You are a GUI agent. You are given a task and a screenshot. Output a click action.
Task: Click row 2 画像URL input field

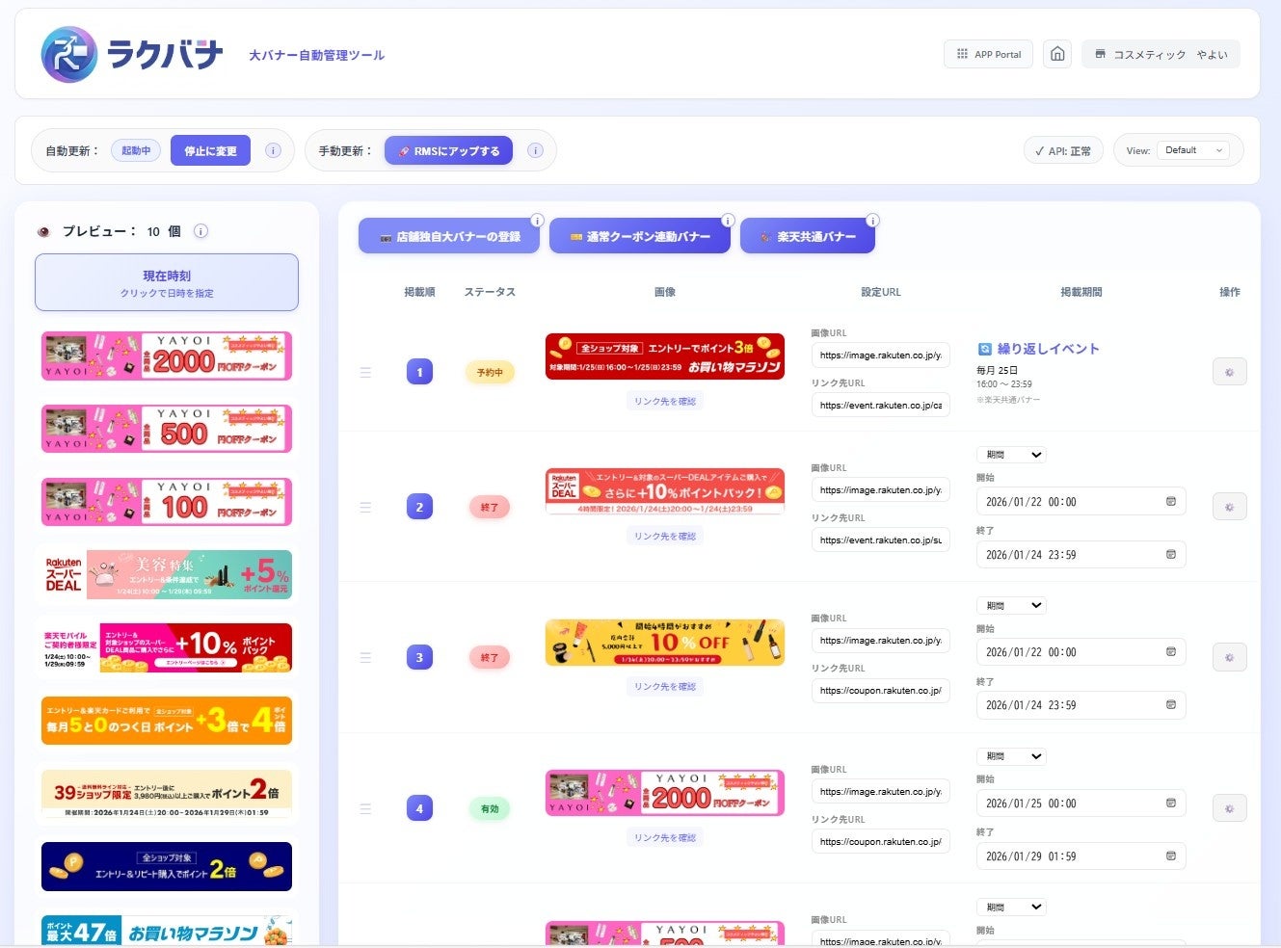(x=880, y=490)
